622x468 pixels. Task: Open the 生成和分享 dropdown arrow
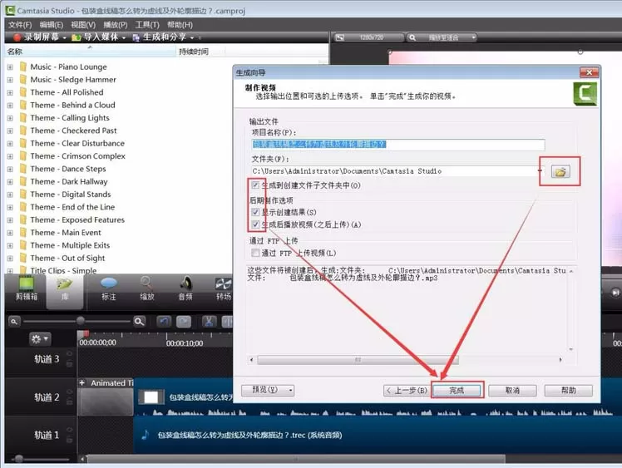[192, 38]
